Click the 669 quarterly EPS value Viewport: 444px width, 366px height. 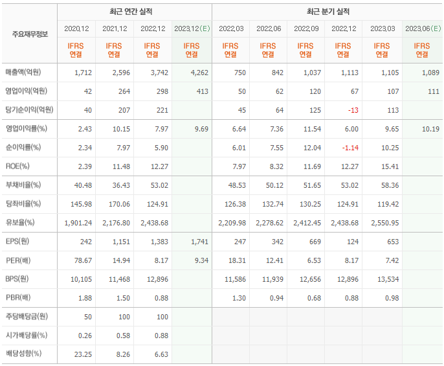pos(315,242)
